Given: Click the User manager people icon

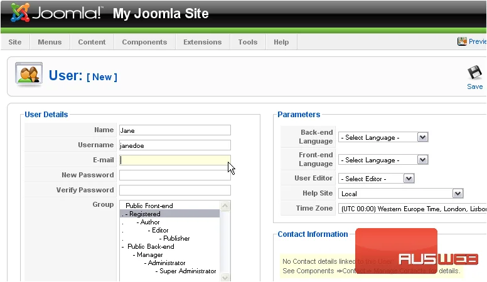Looking at the screenshot, I should 29,75.
